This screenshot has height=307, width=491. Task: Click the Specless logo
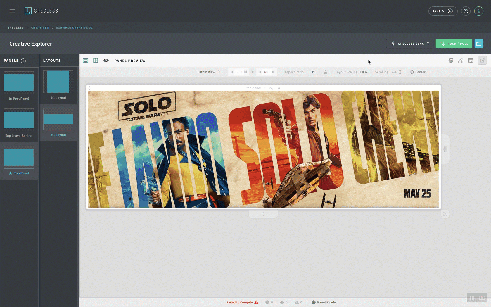click(x=41, y=11)
